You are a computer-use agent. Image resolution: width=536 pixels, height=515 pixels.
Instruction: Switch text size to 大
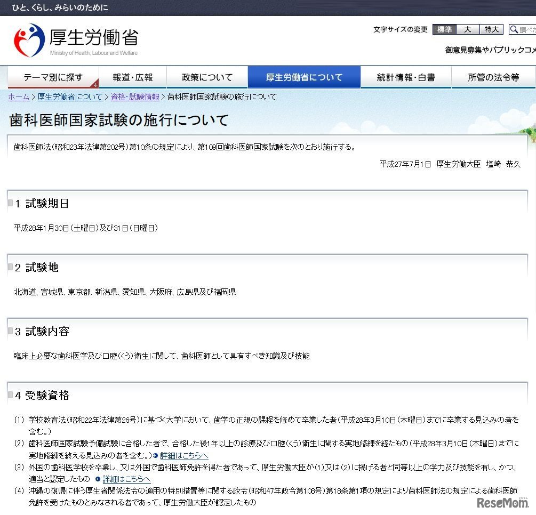467,29
